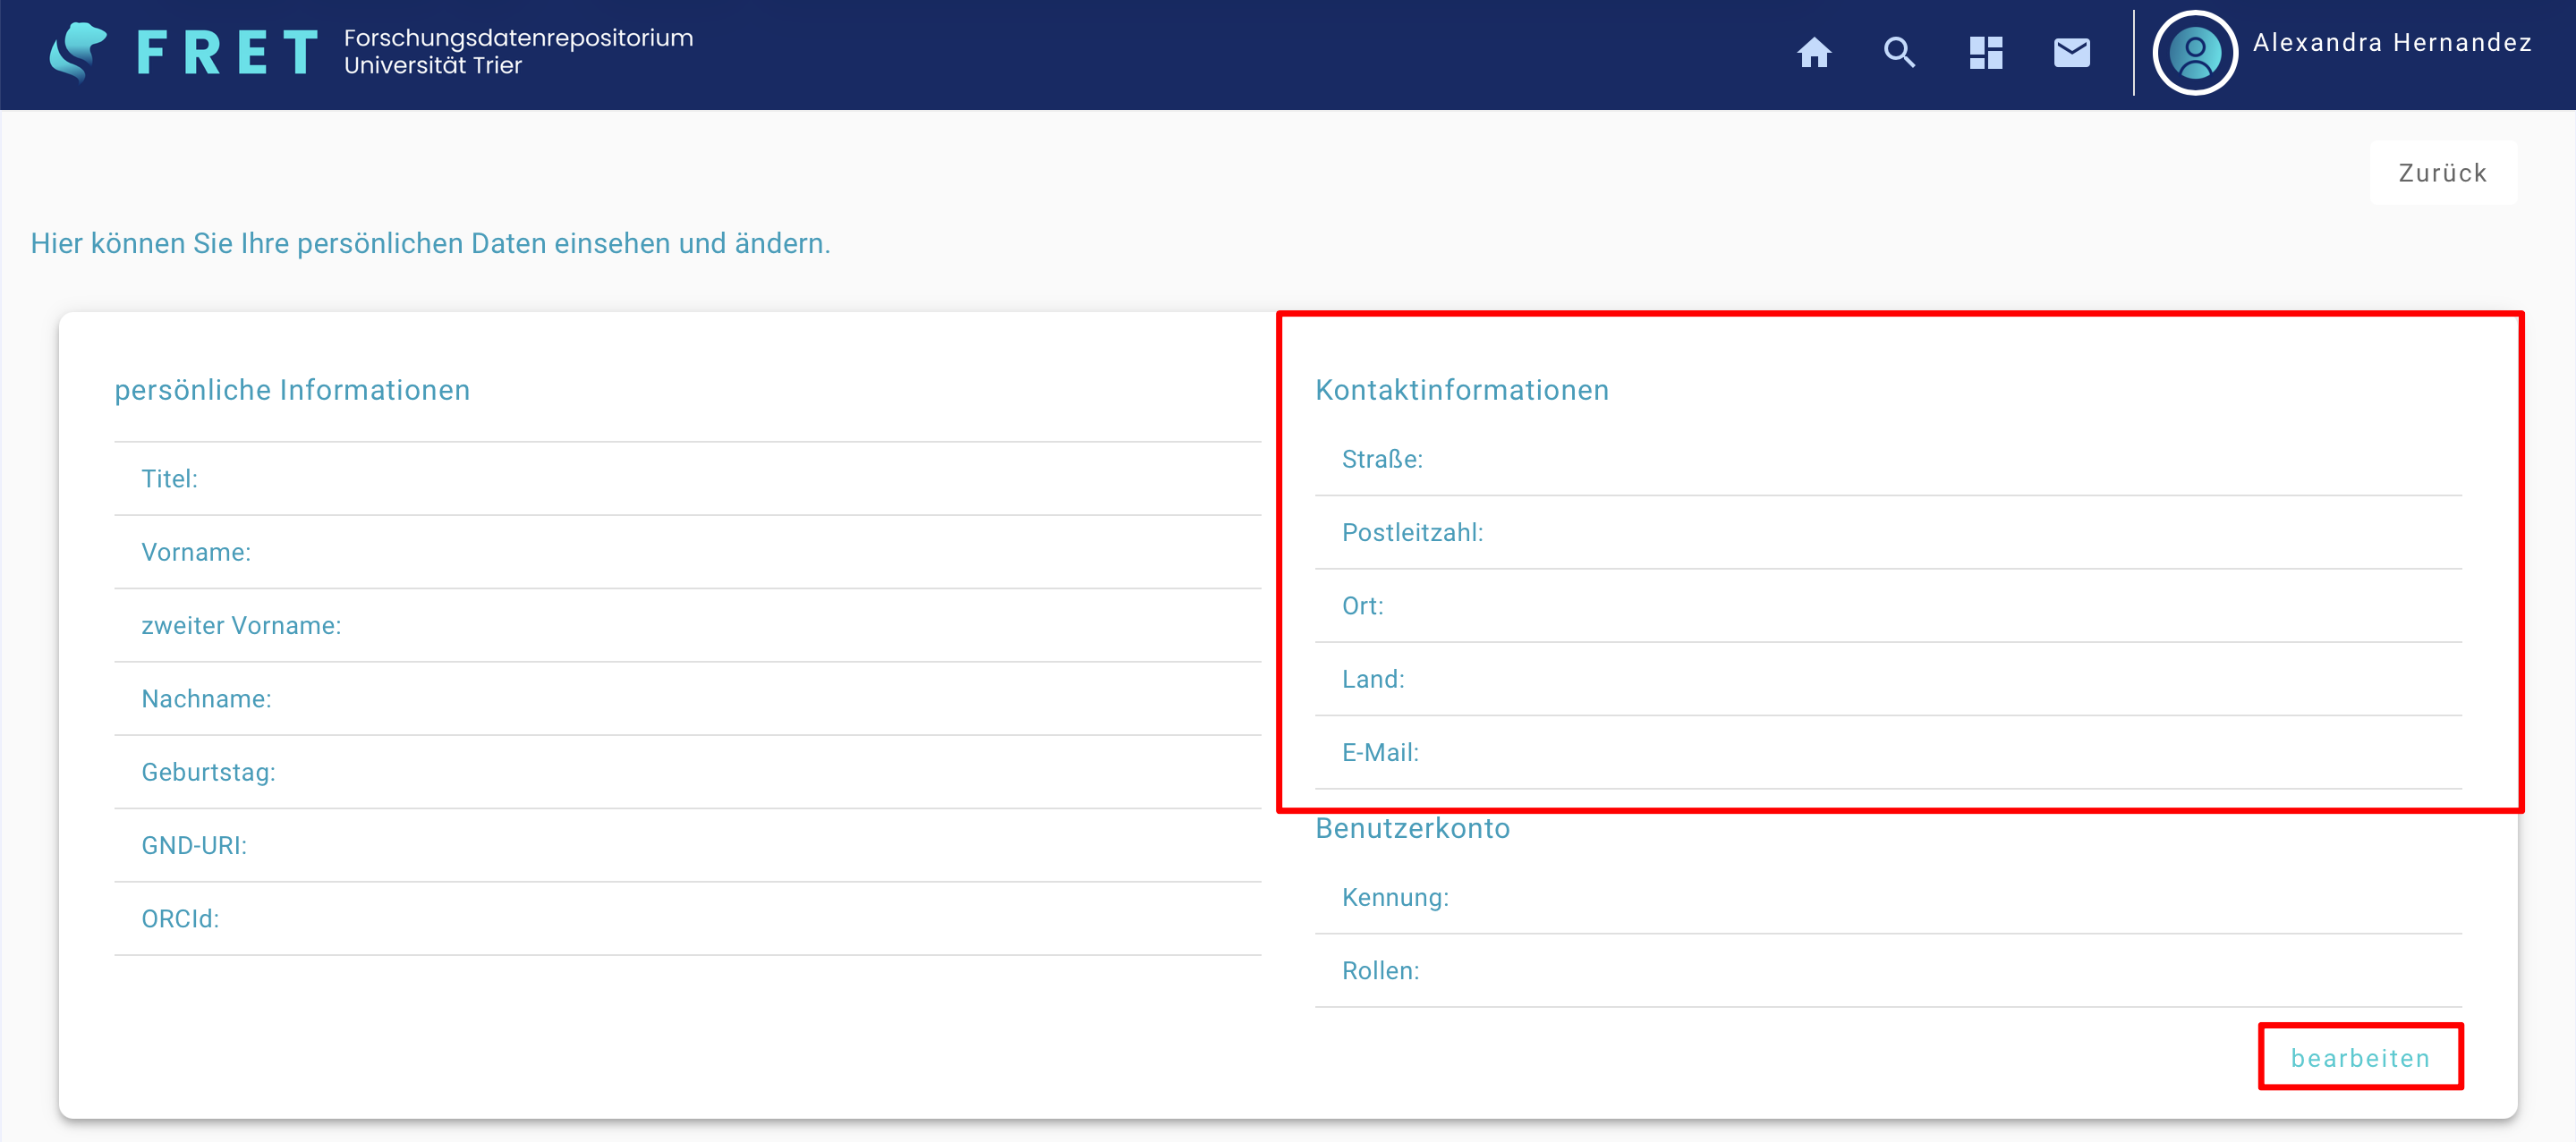Viewport: 2576px width, 1142px height.
Task: Select the Kennung field row
Action: [x=1888, y=897]
